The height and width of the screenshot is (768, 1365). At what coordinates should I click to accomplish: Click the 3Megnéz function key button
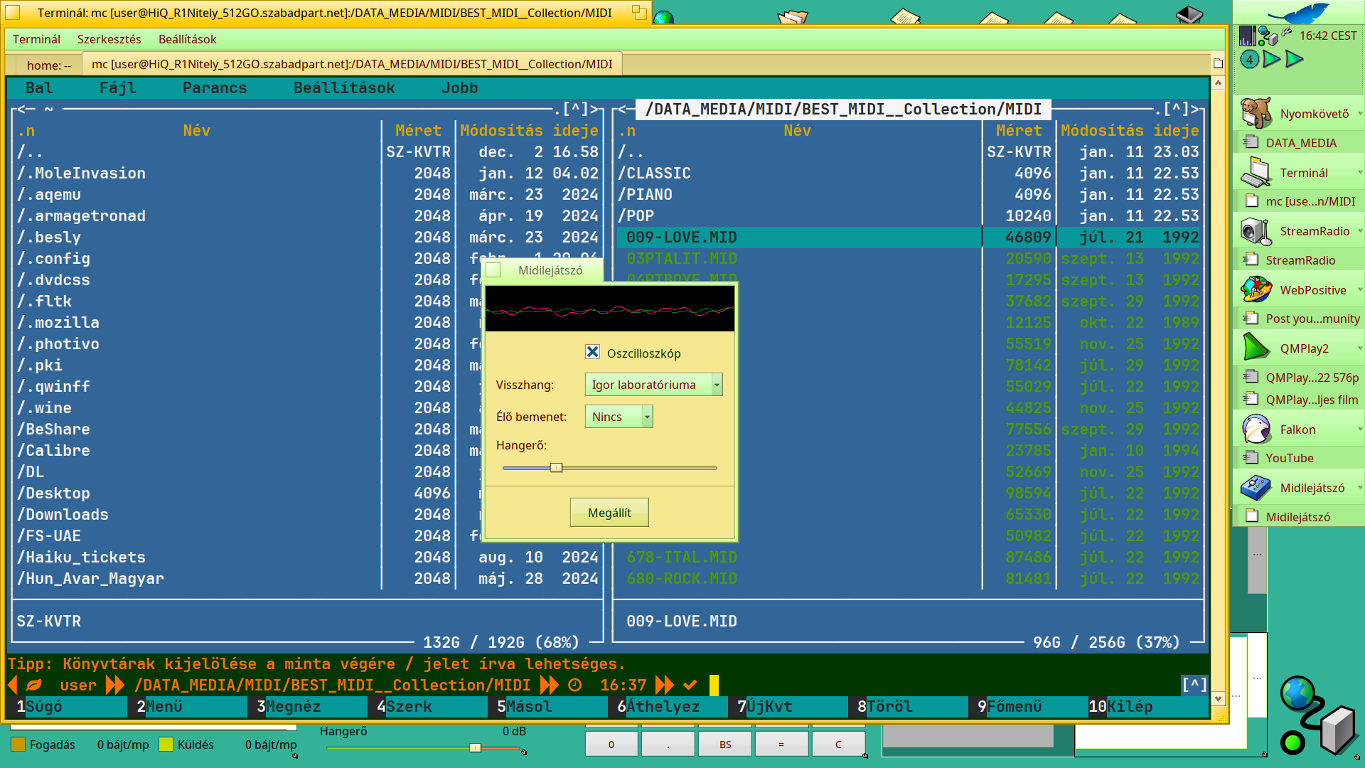(306, 706)
